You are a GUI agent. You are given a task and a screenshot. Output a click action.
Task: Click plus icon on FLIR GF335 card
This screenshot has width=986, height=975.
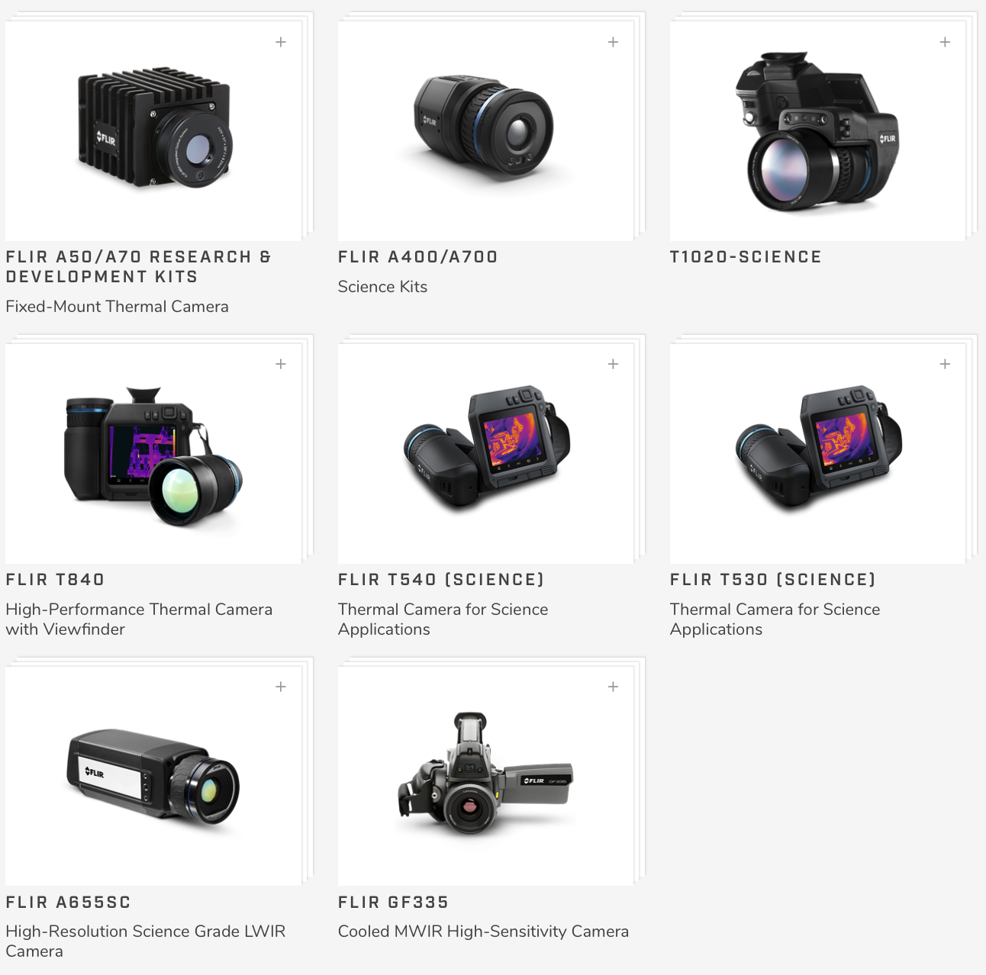click(x=613, y=687)
